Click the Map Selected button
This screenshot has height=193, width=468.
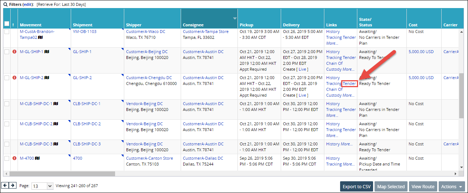[x=391, y=186]
